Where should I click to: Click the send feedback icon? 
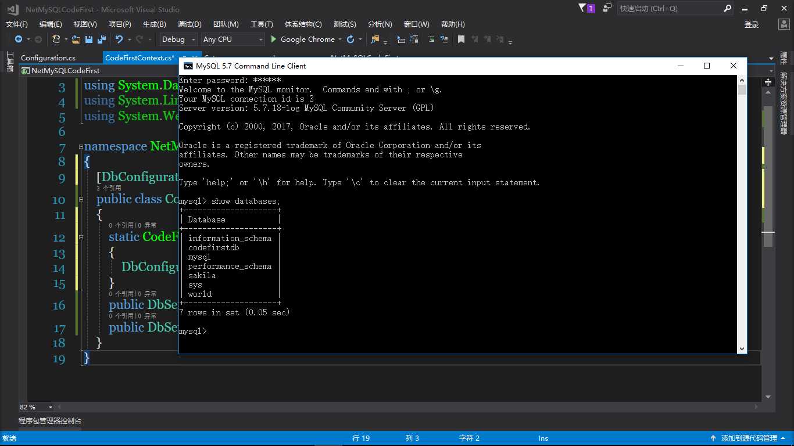607,8
